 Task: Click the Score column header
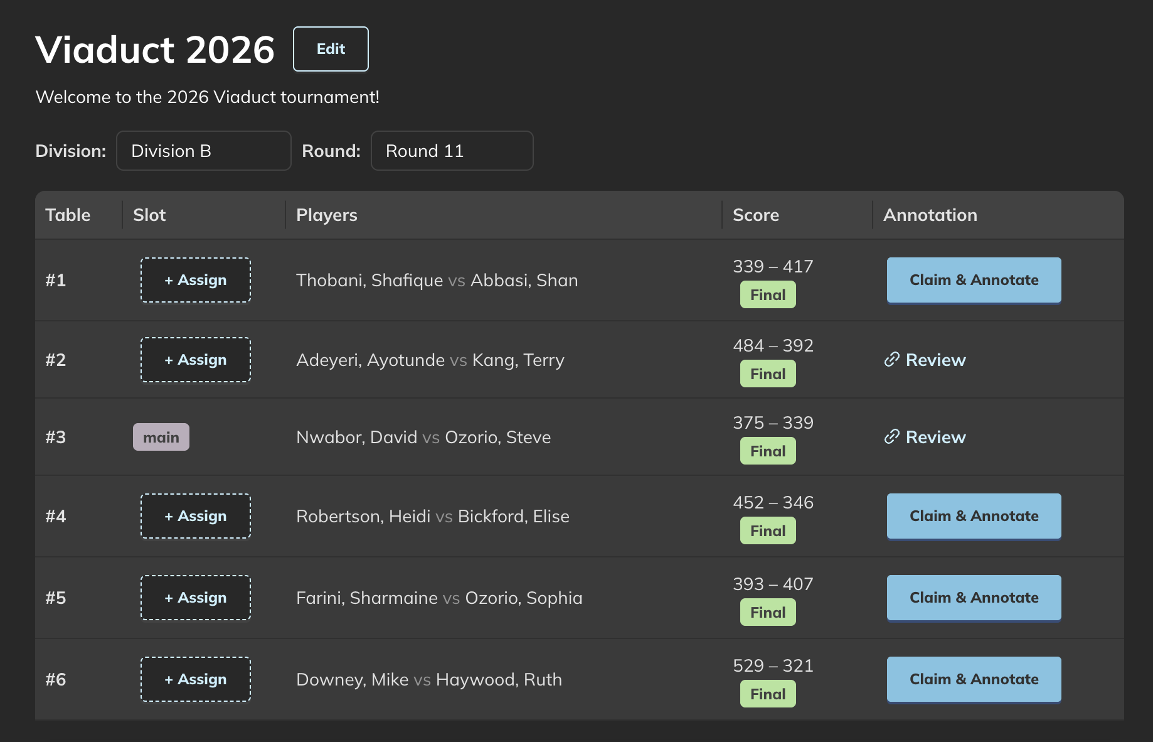755,215
